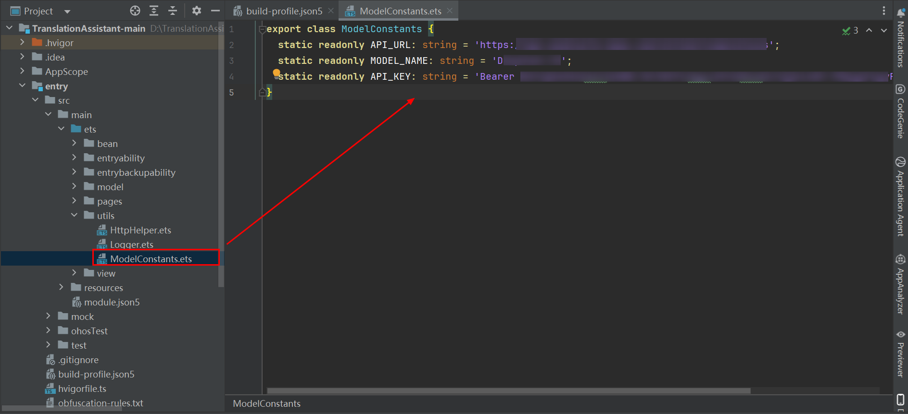Hide the Project tool window with minus icon
Screen dimensions: 908x414
click(215, 11)
